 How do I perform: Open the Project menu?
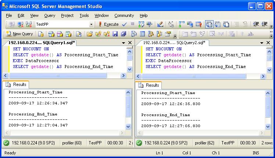point(67,15)
